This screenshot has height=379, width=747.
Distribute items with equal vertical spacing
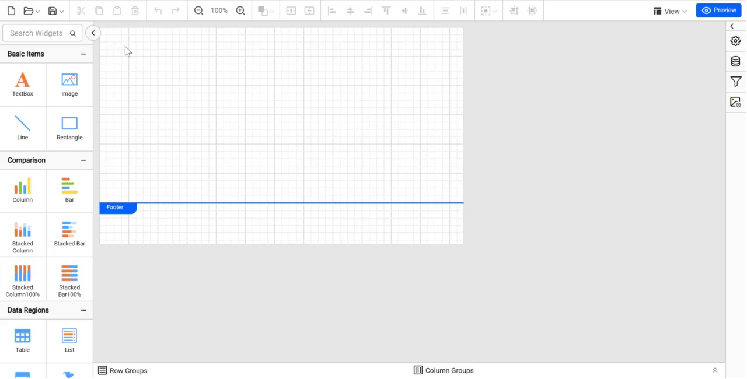click(445, 10)
